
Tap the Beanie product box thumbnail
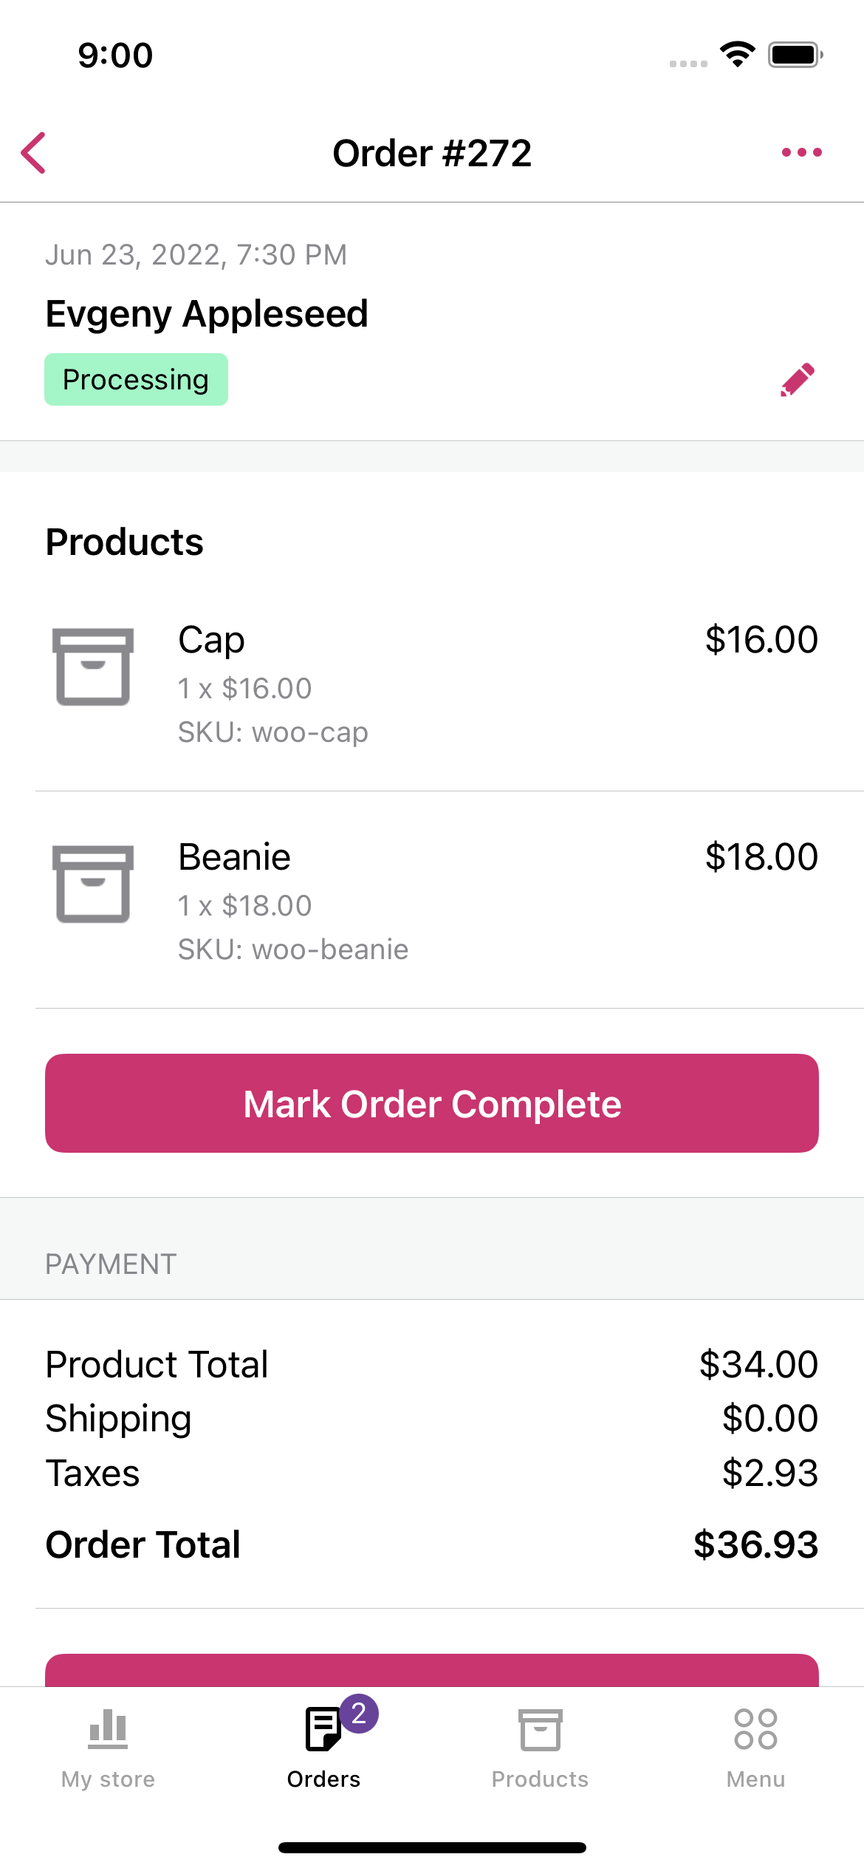pos(93,884)
